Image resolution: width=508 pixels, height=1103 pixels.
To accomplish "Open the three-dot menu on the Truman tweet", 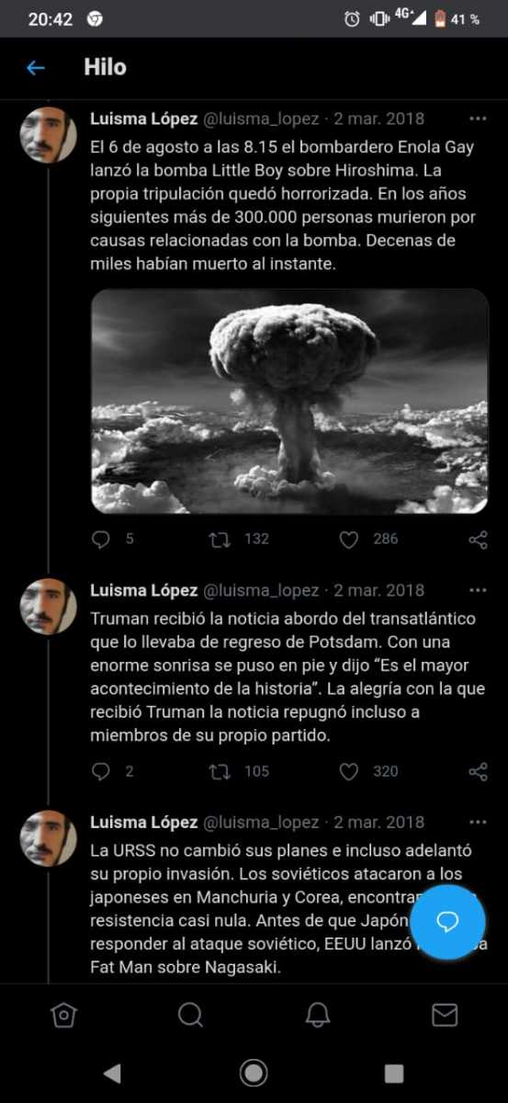I will point(478,590).
